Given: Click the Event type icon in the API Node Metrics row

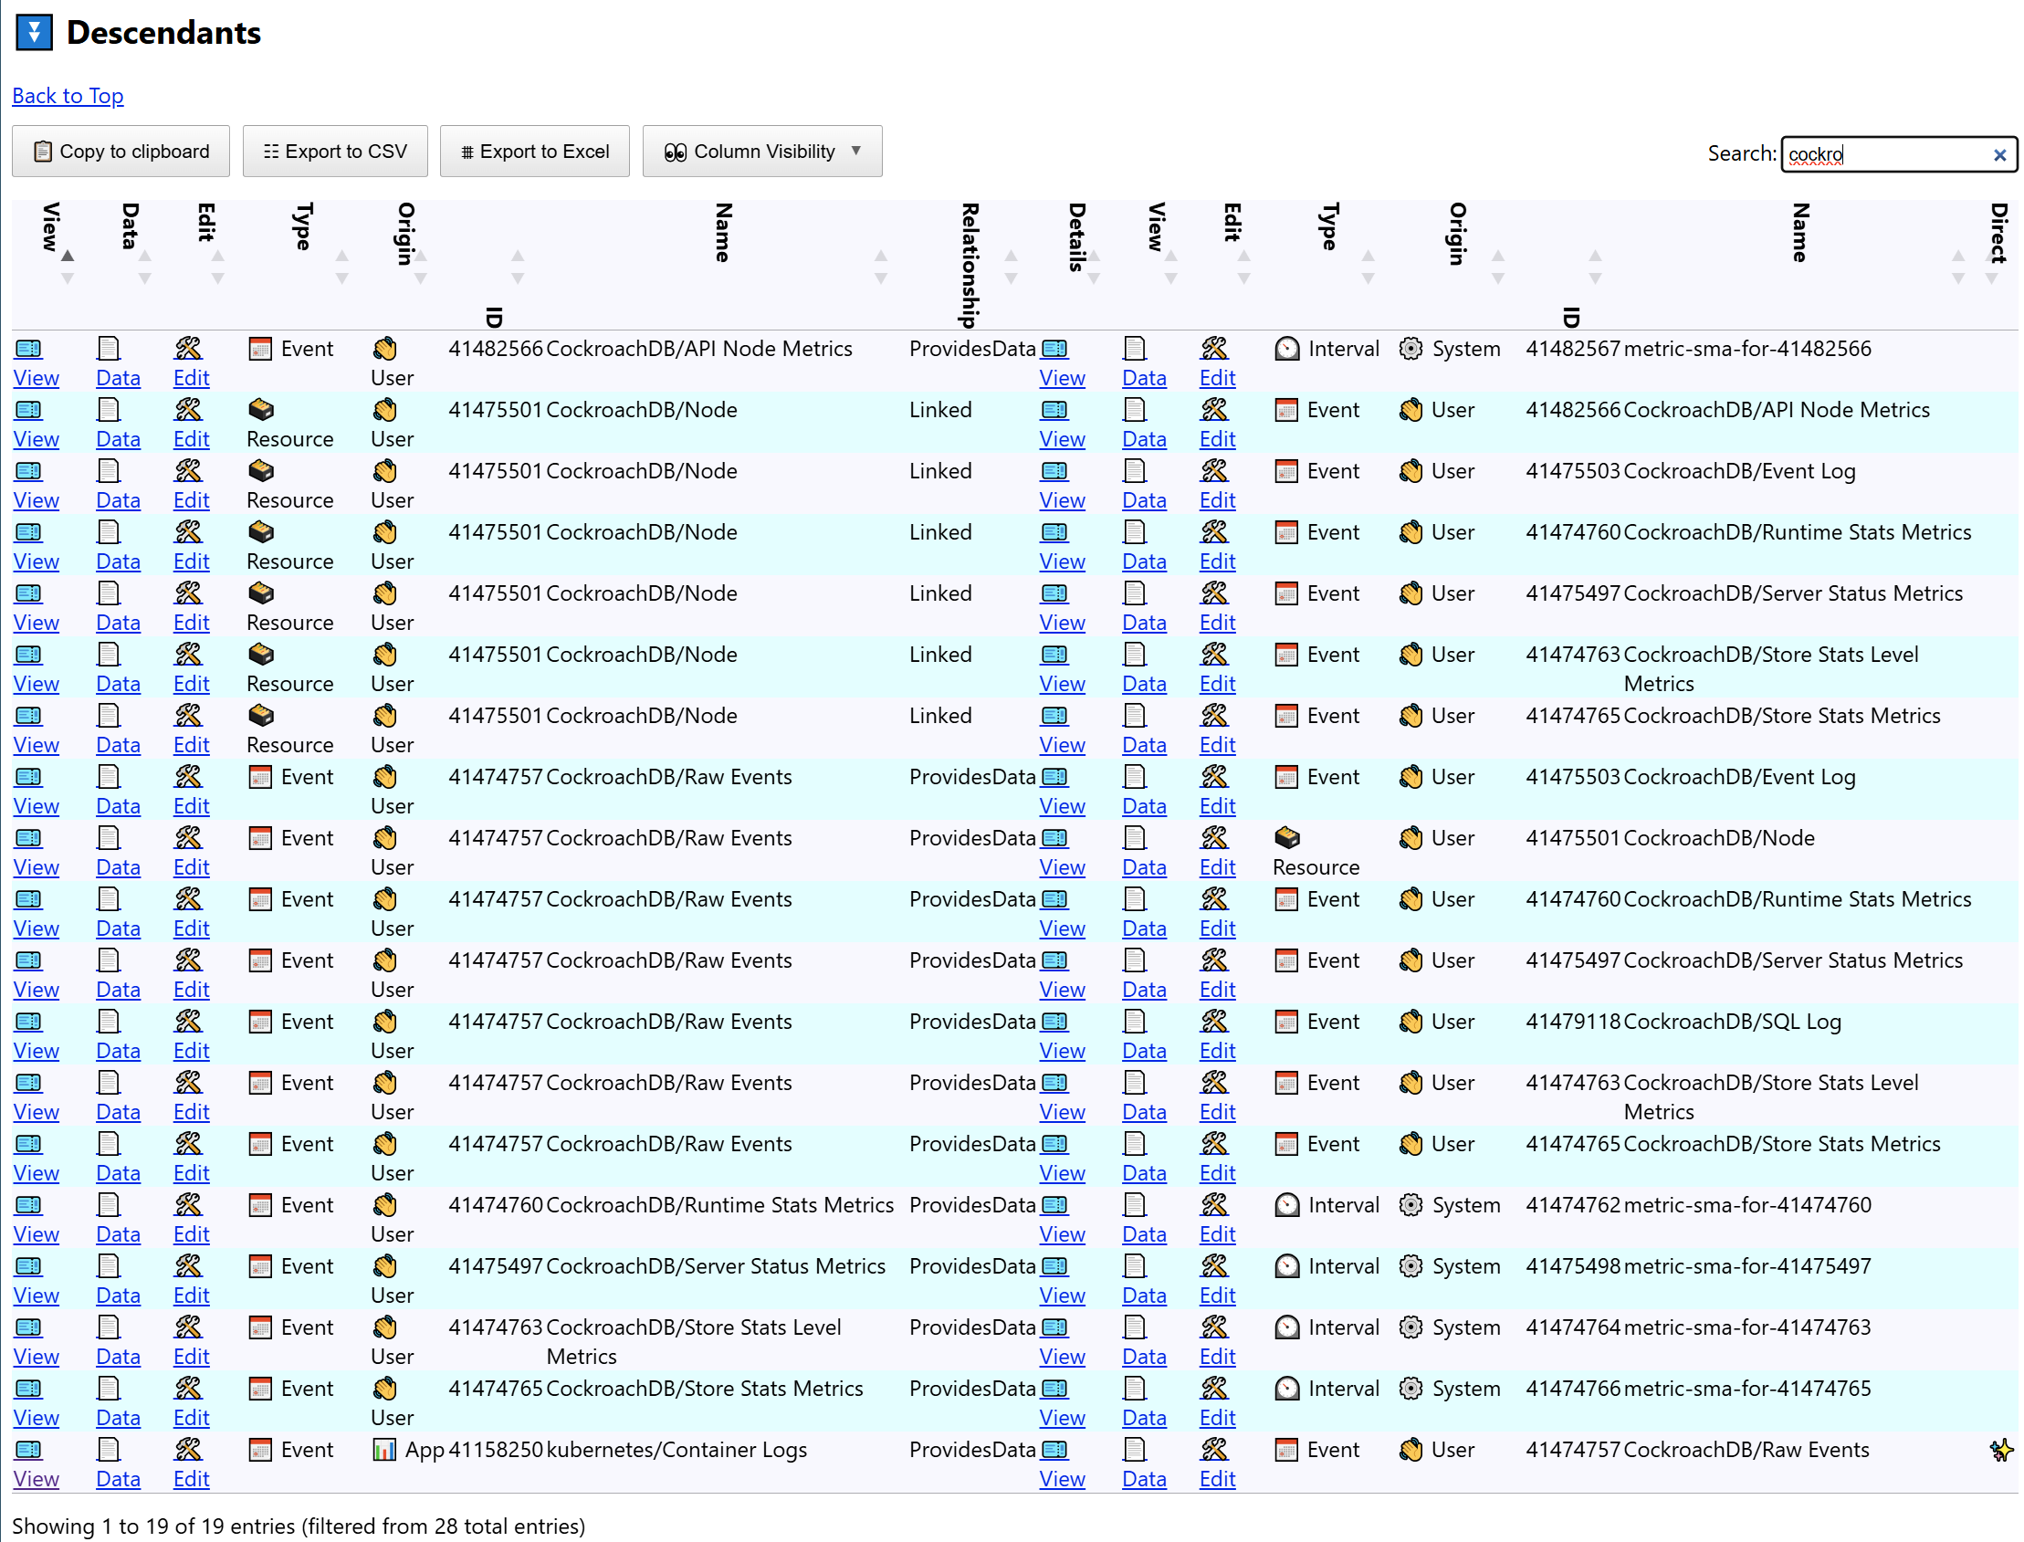Looking at the screenshot, I should pos(261,349).
